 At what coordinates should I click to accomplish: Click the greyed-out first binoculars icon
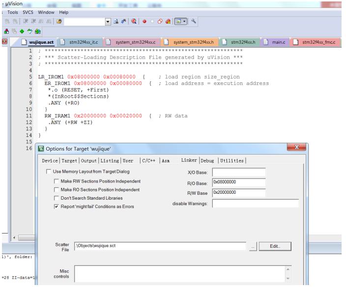point(7,21)
